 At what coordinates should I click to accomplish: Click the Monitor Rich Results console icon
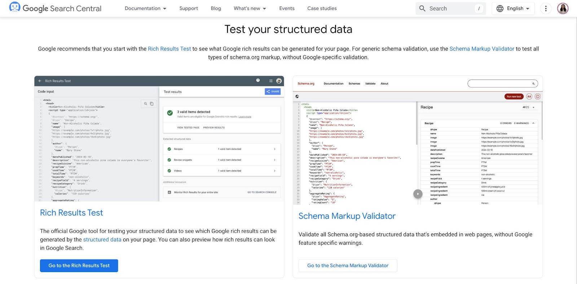[x=169, y=192]
